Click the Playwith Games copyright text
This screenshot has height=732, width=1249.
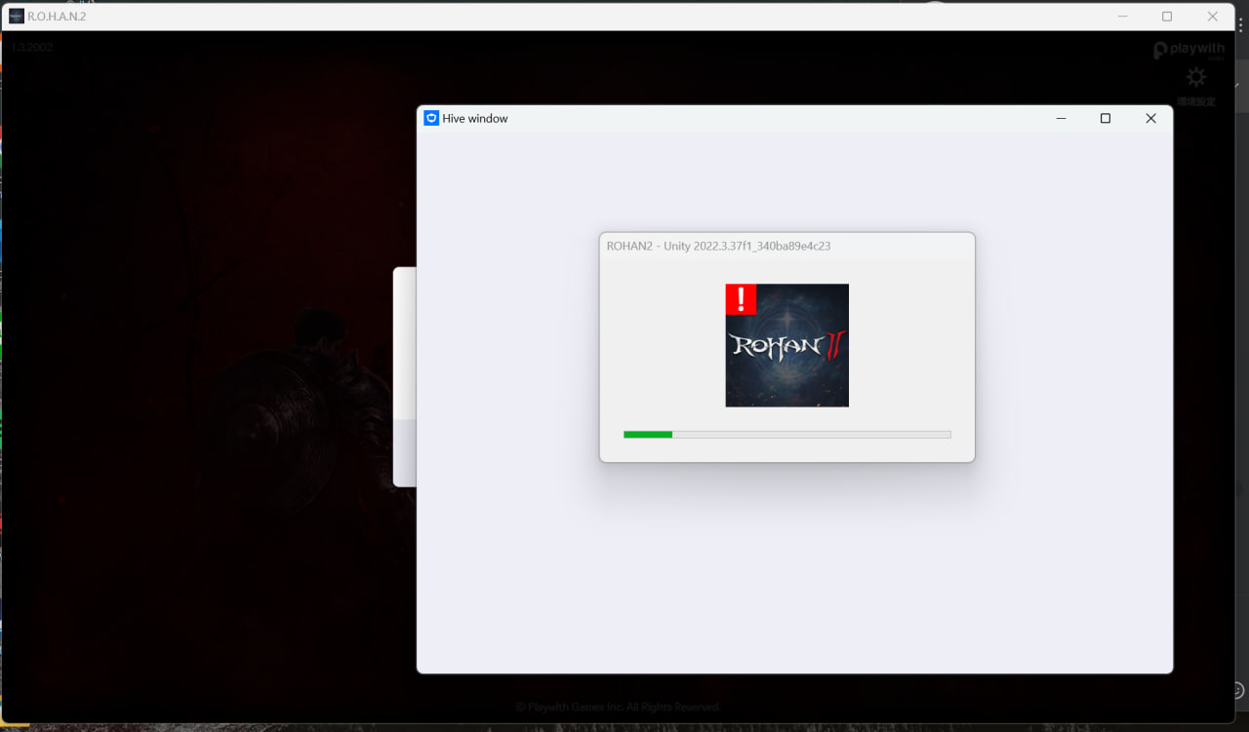point(619,707)
